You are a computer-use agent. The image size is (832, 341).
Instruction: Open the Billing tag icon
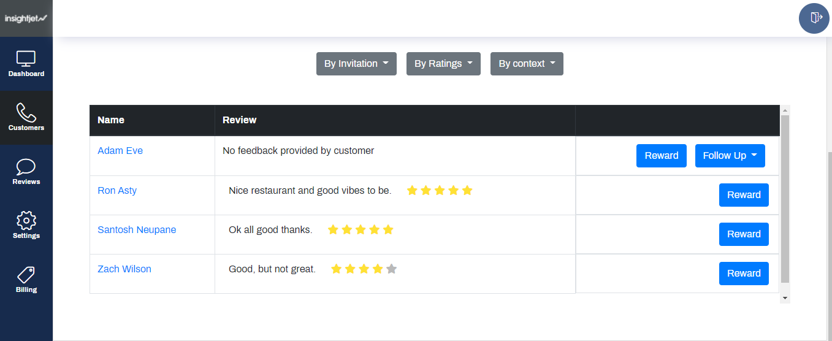[26, 275]
